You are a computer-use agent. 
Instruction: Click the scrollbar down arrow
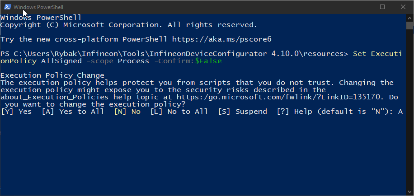[409, 192]
